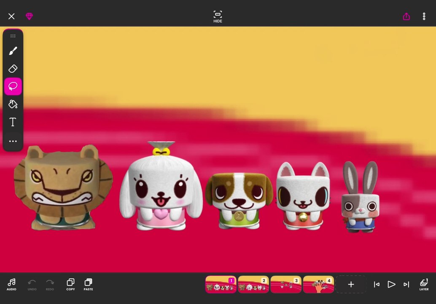Click the Redo button
This screenshot has width=436, height=304.
[x=50, y=285]
